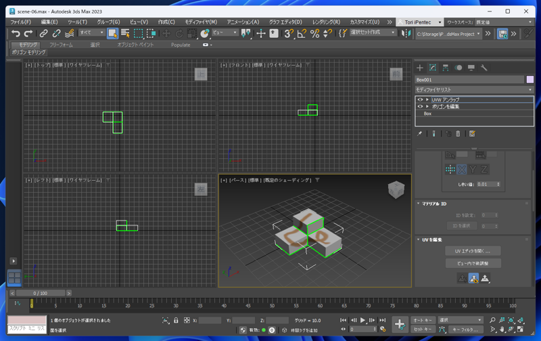Toggle visibility eye of UVW アンラップ modifier
This screenshot has height=341, width=541.
[420, 99]
